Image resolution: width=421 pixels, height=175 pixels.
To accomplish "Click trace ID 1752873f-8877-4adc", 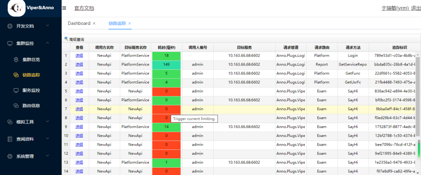I will tap(395, 126).
